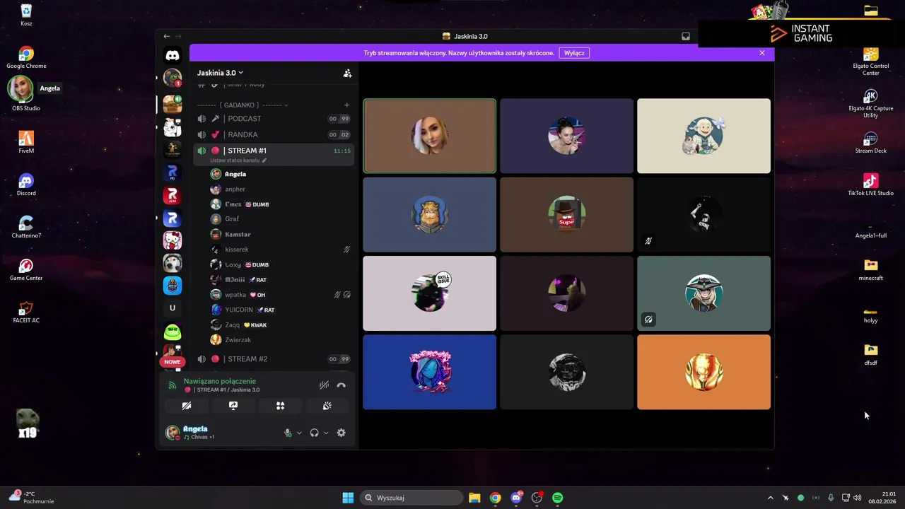Select the orange tile with golden avatar
The height and width of the screenshot is (509, 905).
(703, 372)
